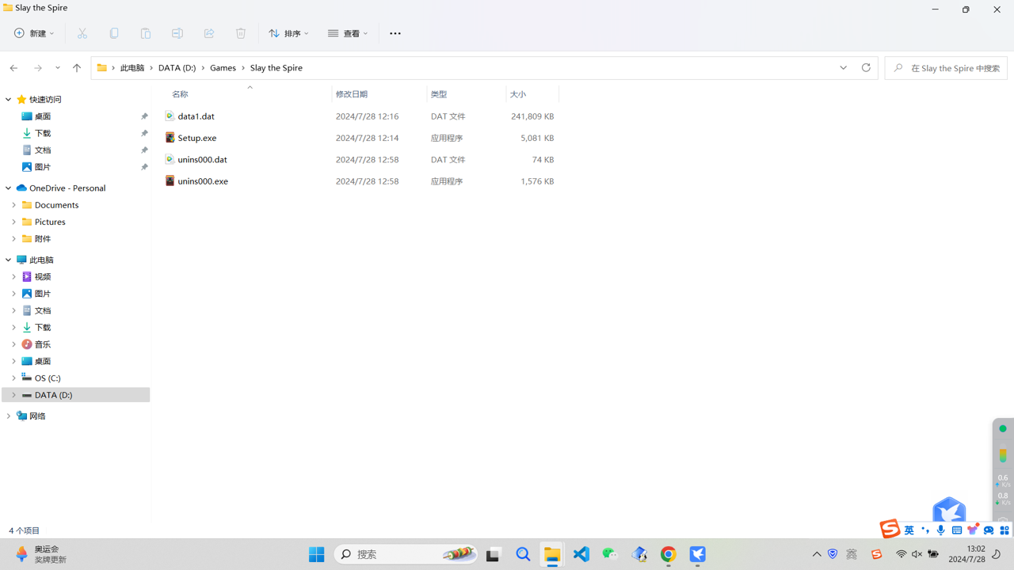Viewport: 1014px width, 570px height.
Task: Select the data1.dat file
Action: point(196,116)
